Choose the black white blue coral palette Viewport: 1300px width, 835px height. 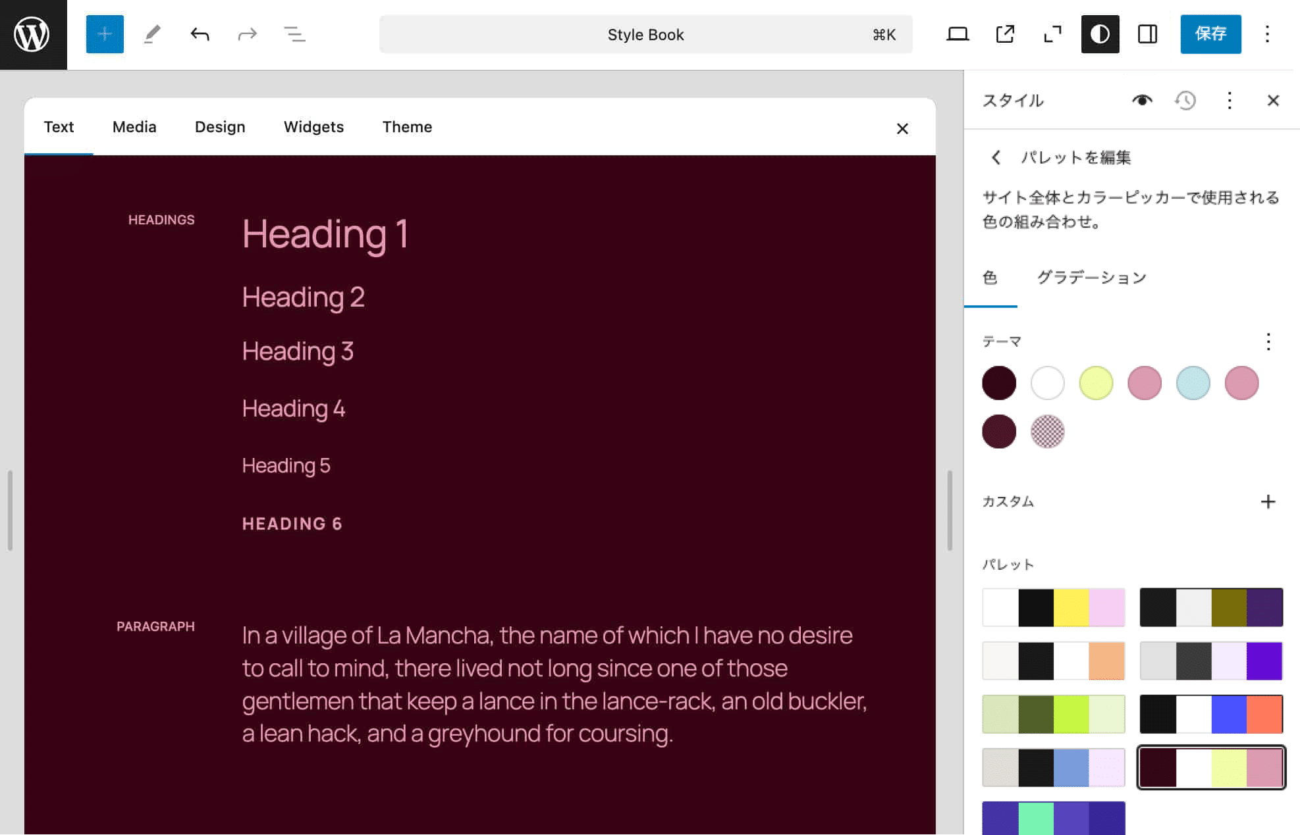pyautogui.click(x=1211, y=714)
